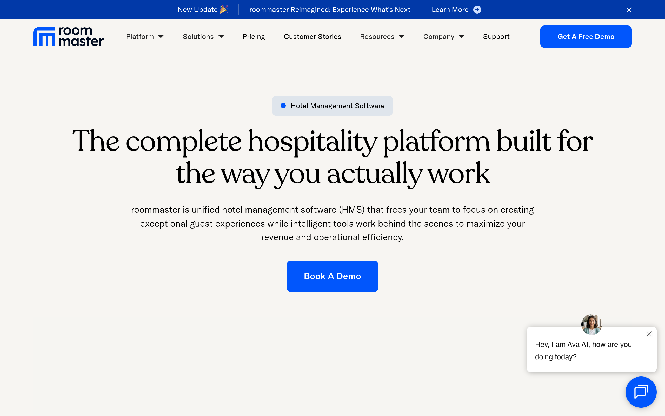Click the Hotel Management Software badge

coord(332,106)
